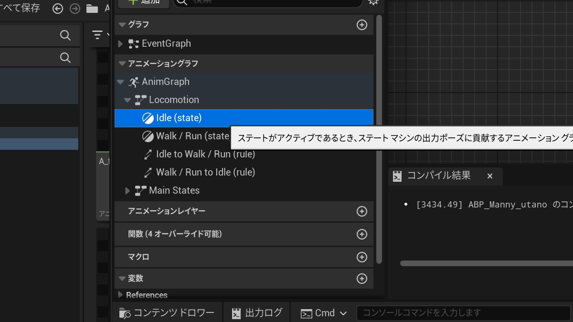
Task: Expand the EventGraph tree item
Action: pos(120,44)
